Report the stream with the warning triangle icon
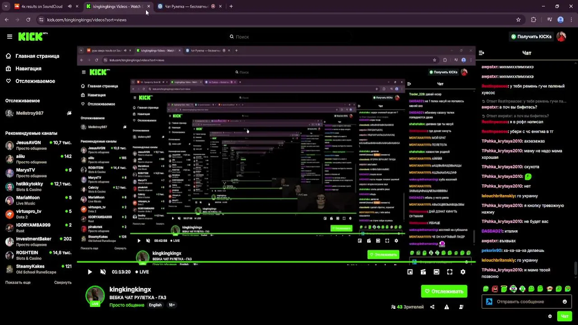 pos(447,307)
